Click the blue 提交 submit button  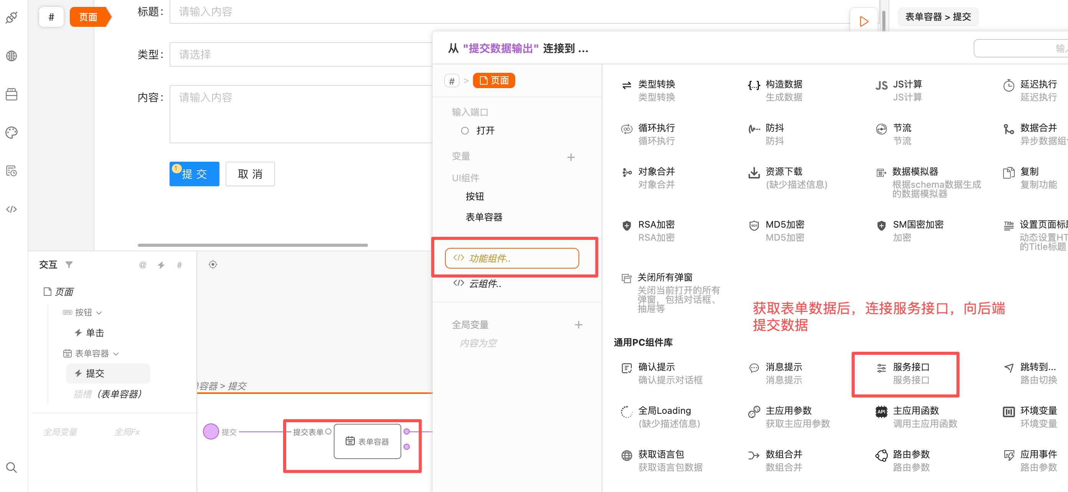pyautogui.click(x=194, y=174)
